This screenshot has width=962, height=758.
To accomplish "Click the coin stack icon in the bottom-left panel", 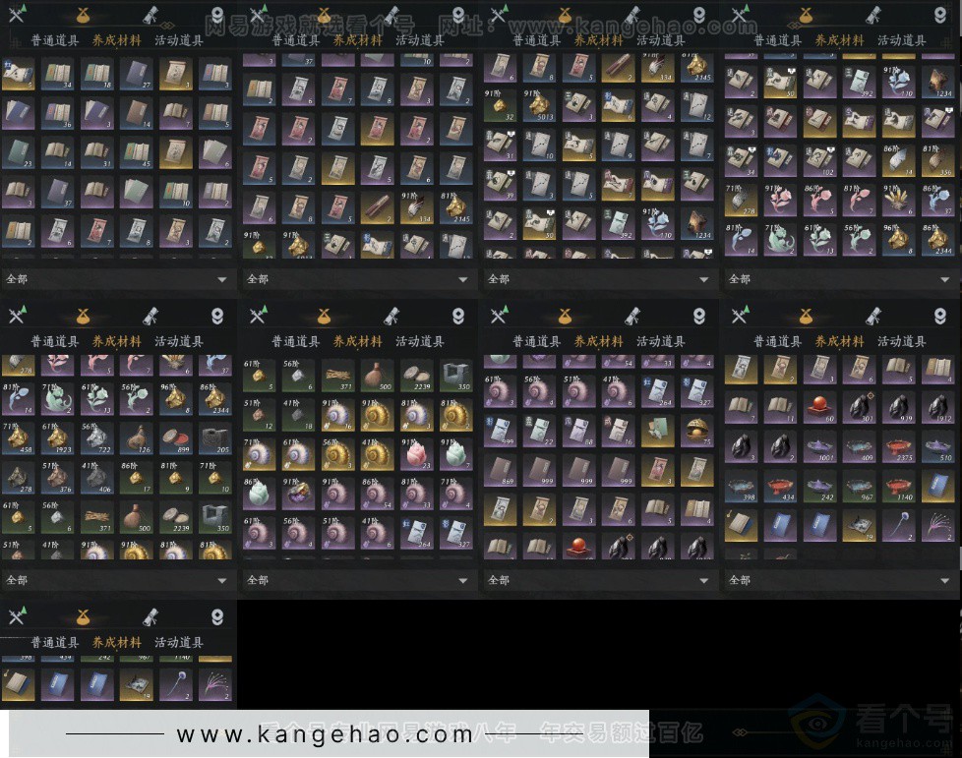I will 217,617.
